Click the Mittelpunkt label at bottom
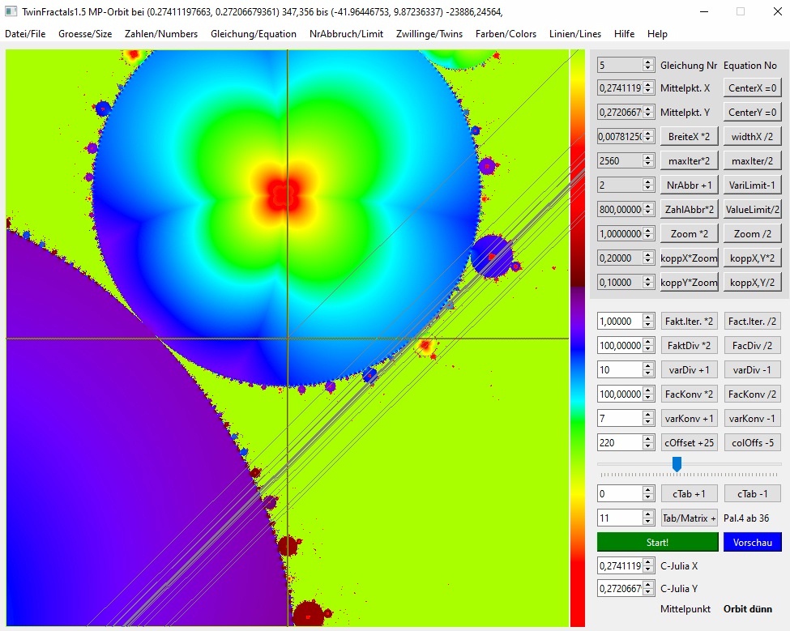Viewport: 790px width, 631px height. point(685,609)
